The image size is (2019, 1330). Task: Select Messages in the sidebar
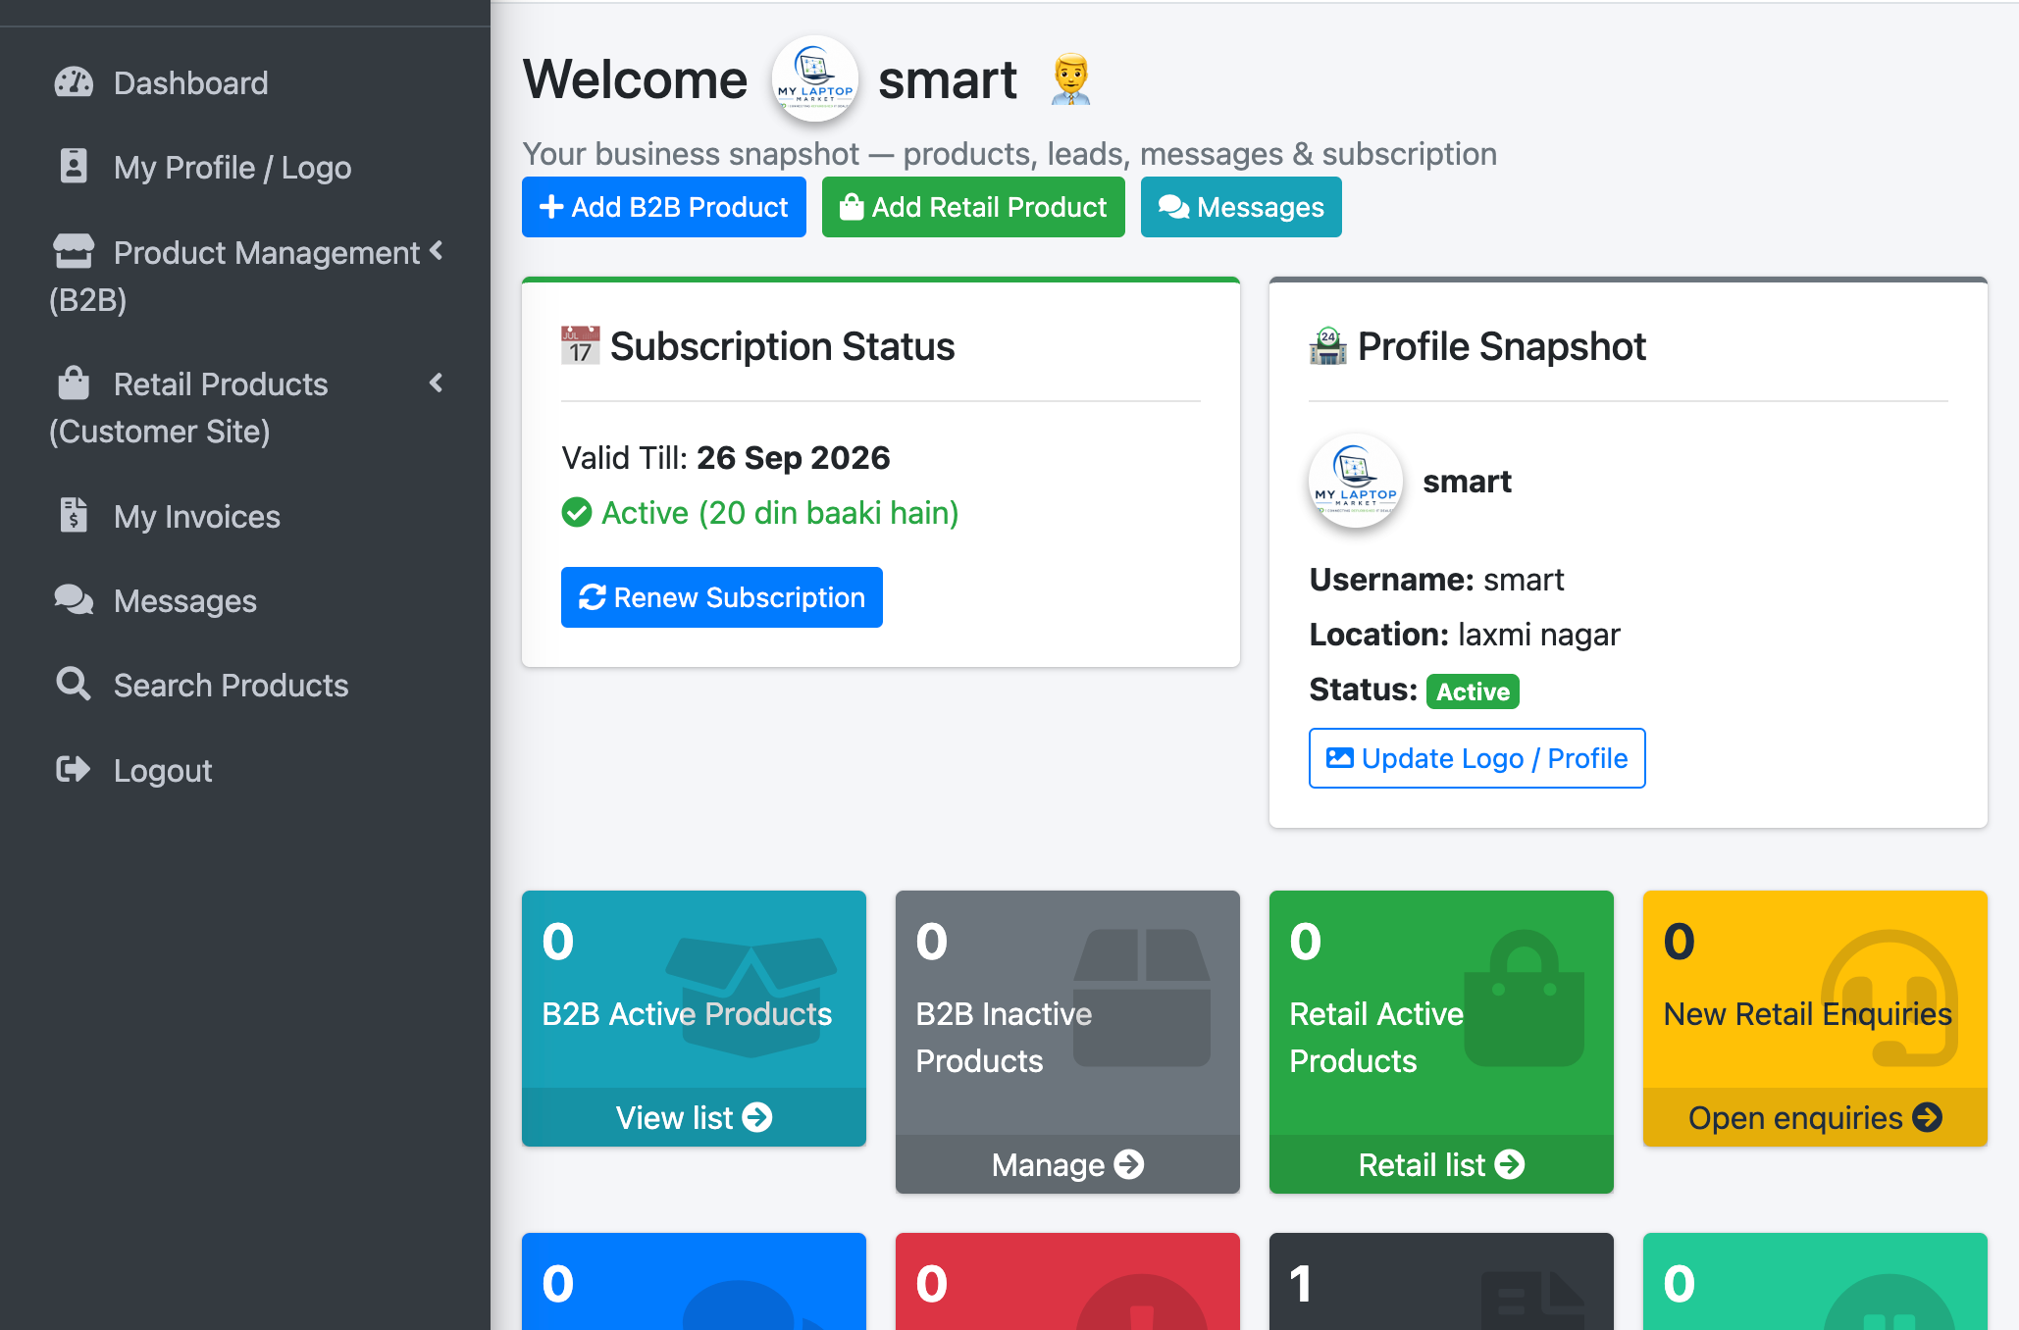pyautogui.click(x=245, y=600)
